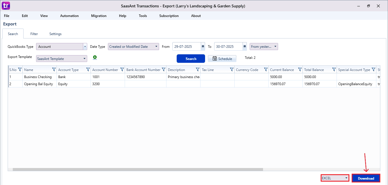The height and width of the screenshot is (185, 388).
Task: Open the Automation menu
Action: pyautogui.click(x=69, y=16)
